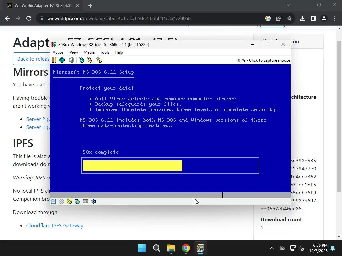Click "Microsoft MS-DOS 6.22 Setup" title text
Screen dimensions: 342x256
[94, 72]
